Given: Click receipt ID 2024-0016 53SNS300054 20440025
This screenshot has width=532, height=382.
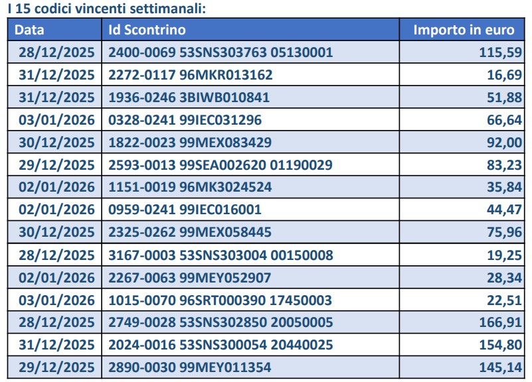Looking at the screenshot, I should [221, 345].
